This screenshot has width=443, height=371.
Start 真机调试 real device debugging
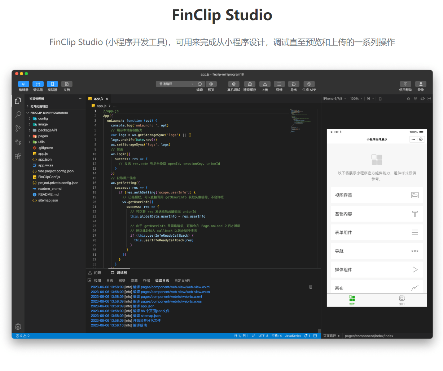(233, 84)
